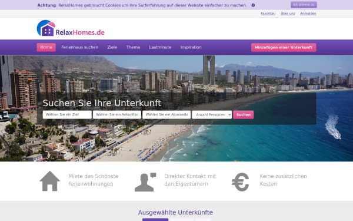This screenshot has height=221, width=353.
Task: Open the Über uns link
Action: tap(288, 14)
